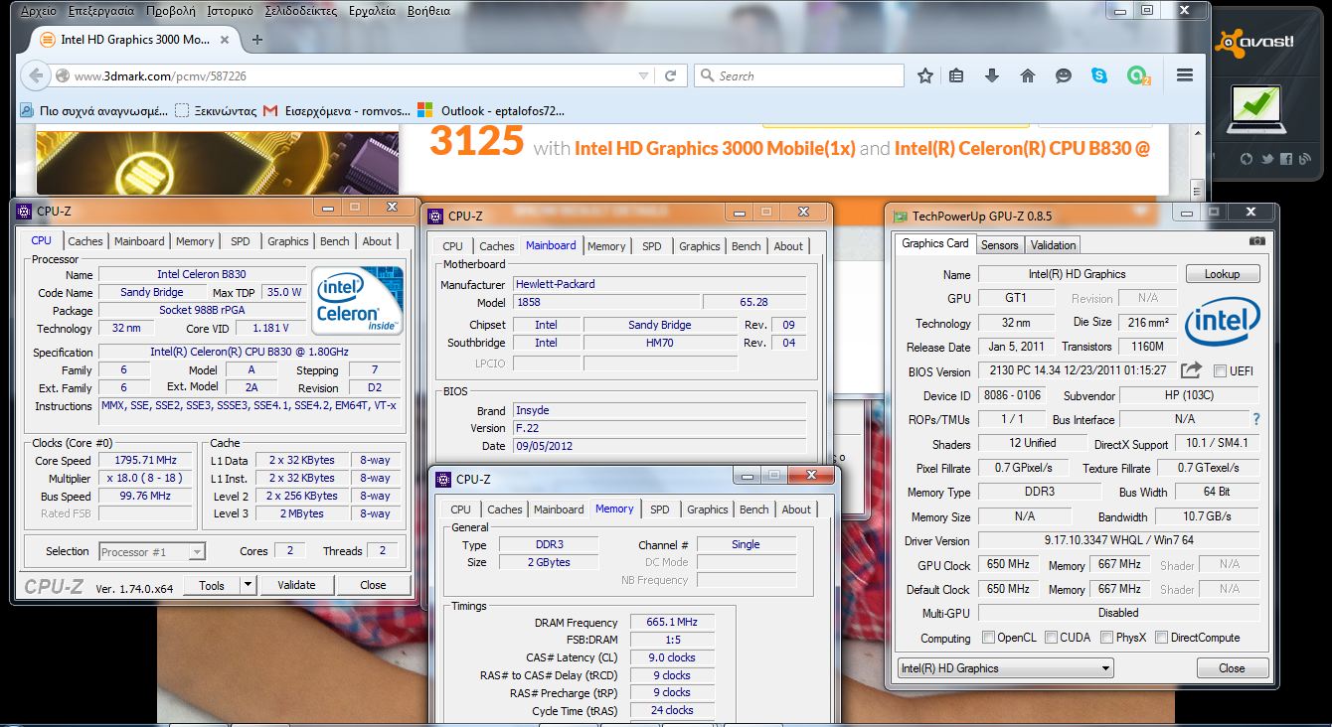Image resolution: width=1332 pixels, height=727 pixels.
Task: Click the Core Speed 1795.71 MHz value
Action: [145, 461]
